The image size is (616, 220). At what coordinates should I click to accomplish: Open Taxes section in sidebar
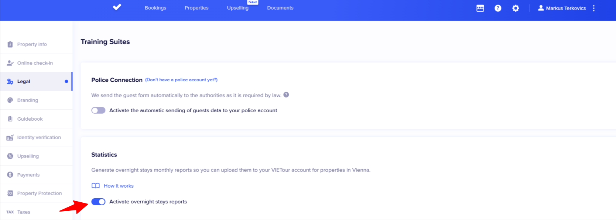pos(24,212)
